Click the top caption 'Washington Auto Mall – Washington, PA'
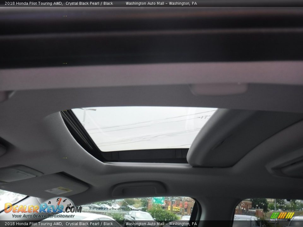Image resolution: width=303 pixels, height=227 pixels. click(161, 3)
